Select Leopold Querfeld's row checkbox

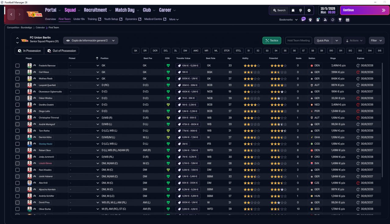coord(17,85)
